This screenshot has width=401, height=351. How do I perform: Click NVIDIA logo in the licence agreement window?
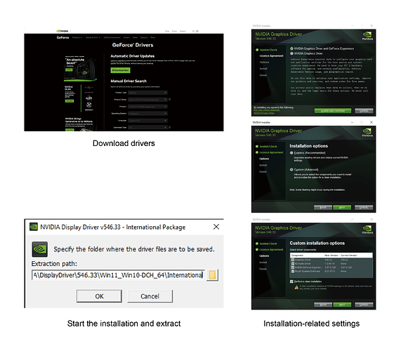pyautogui.click(x=367, y=36)
